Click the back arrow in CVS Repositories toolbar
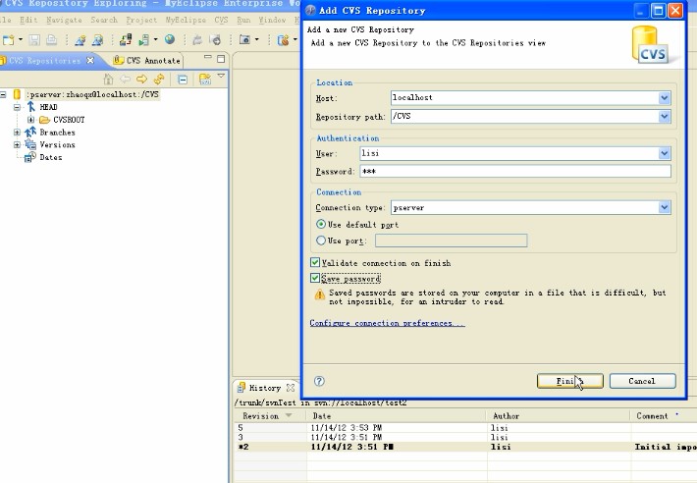The width and height of the screenshot is (697, 483). click(x=126, y=80)
